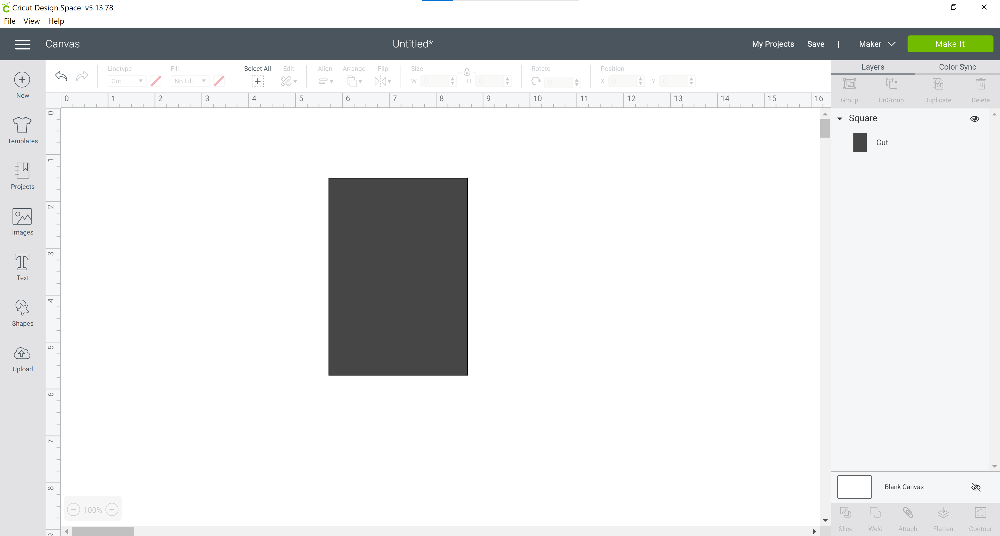
Task: Open the Images library
Action: point(22,222)
